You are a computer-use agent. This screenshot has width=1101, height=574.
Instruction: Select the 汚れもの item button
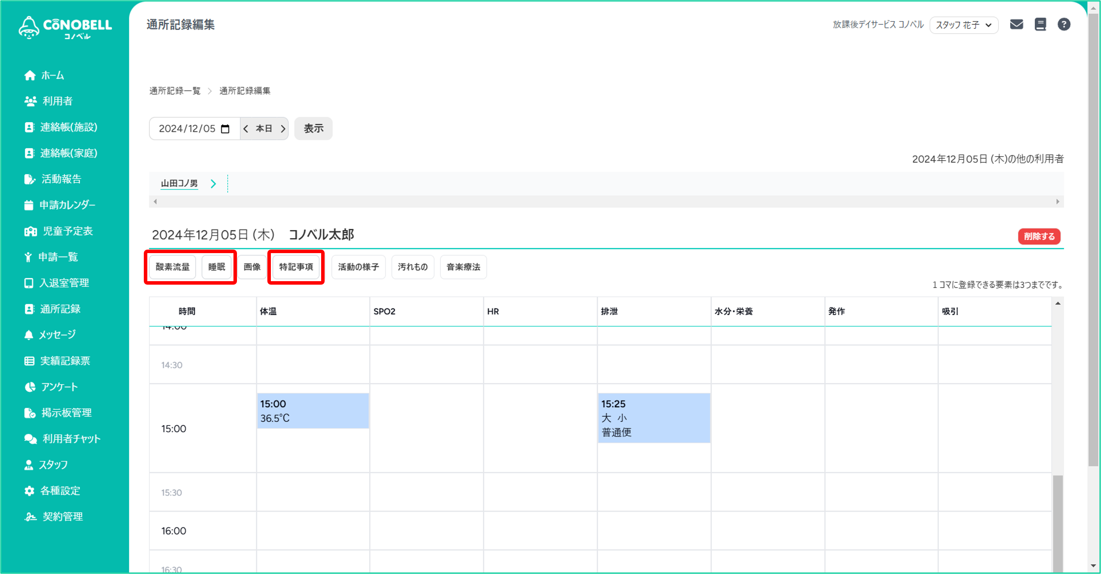(x=413, y=267)
